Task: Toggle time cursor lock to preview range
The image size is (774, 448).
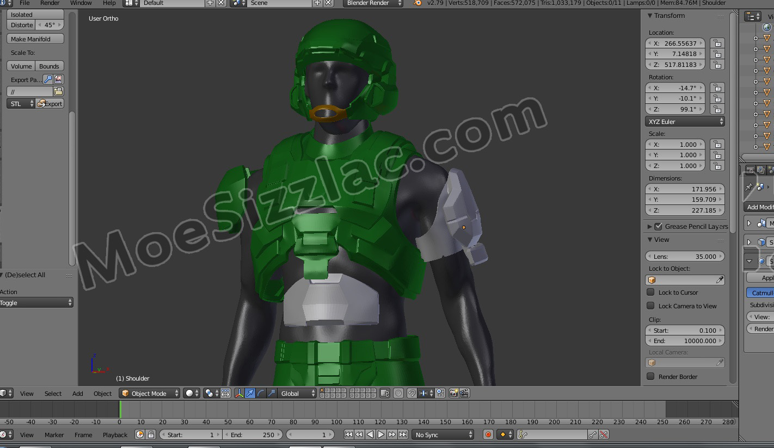Action: 151,434
